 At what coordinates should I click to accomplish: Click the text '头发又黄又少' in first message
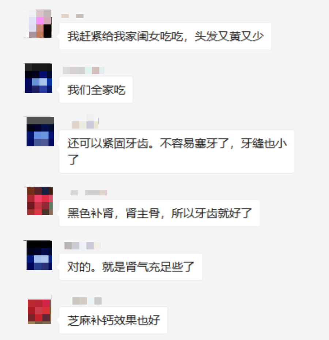coord(229,36)
